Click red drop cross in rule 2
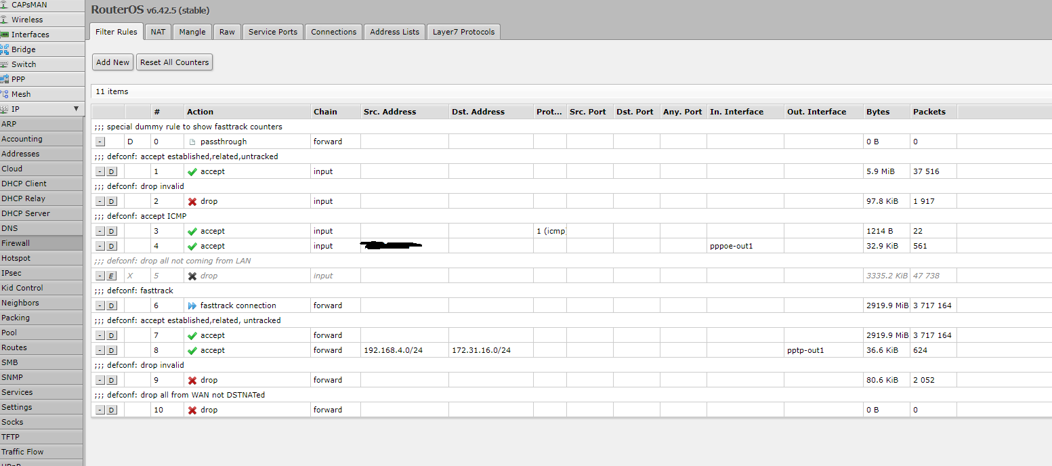The width and height of the screenshot is (1052, 466). 192,201
